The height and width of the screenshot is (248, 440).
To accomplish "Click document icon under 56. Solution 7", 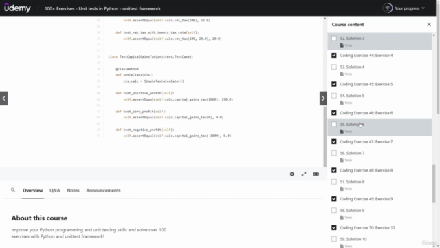I will [342, 160].
